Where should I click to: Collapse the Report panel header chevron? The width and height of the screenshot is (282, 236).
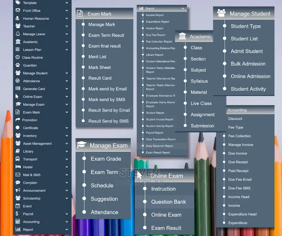click(x=183, y=8)
